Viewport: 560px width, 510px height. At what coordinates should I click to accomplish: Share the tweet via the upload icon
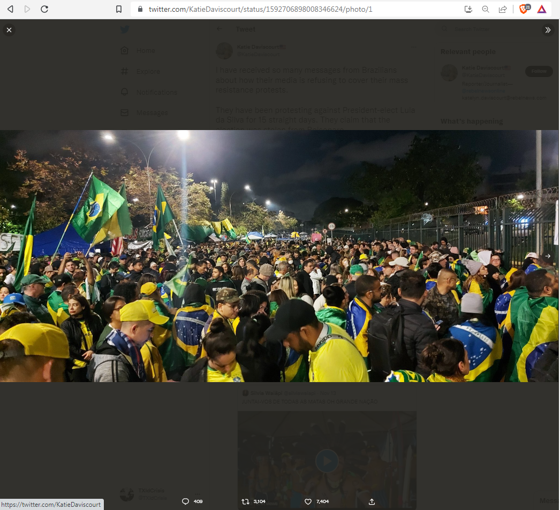click(x=372, y=501)
